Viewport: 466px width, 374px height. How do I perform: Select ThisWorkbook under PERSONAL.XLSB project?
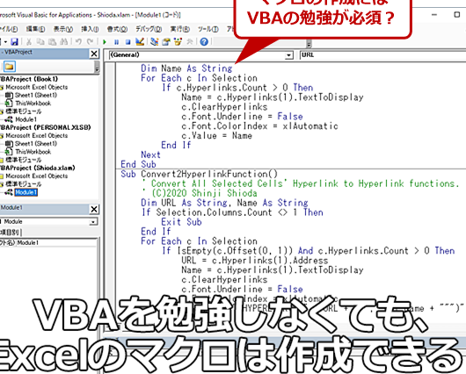click(33, 152)
